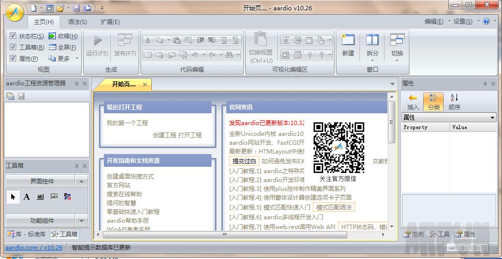Open the aardio application menu orb
502x259 pixels.
click(15, 12)
